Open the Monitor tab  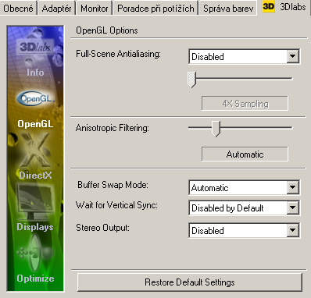coord(95,9)
